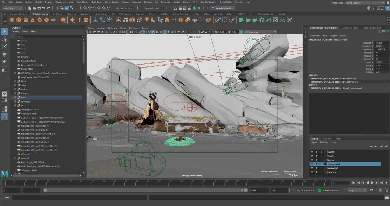This screenshot has height=206, width=390.
Task: Switch to the Rigging shelf tab
Action: tap(71, 14)
